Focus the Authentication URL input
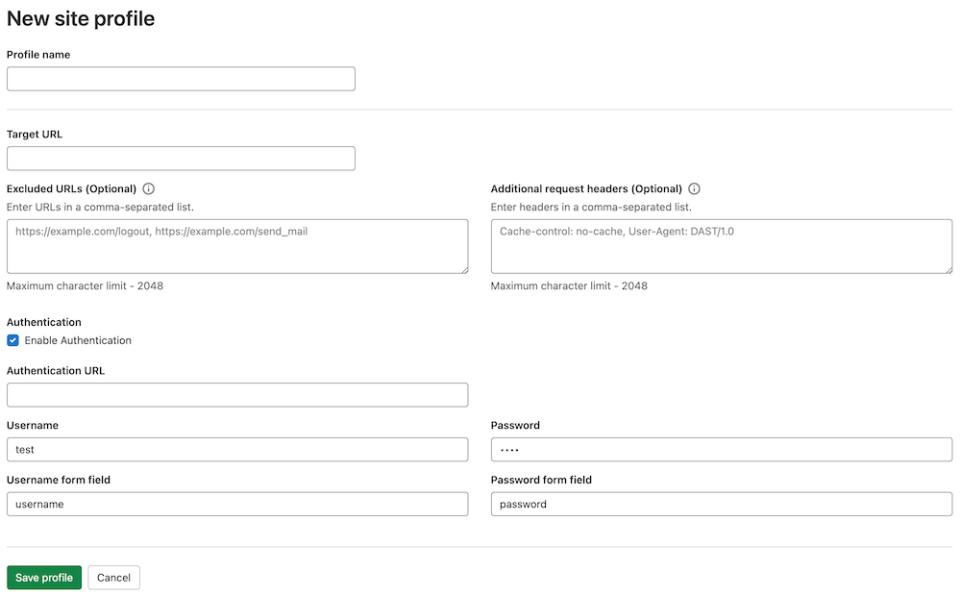 [237, 394]
